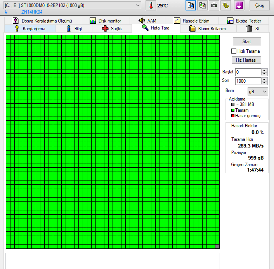Switch to Rasgele Erişim tab
This screenshot has width=274, height=269.
tap(191, 21)
